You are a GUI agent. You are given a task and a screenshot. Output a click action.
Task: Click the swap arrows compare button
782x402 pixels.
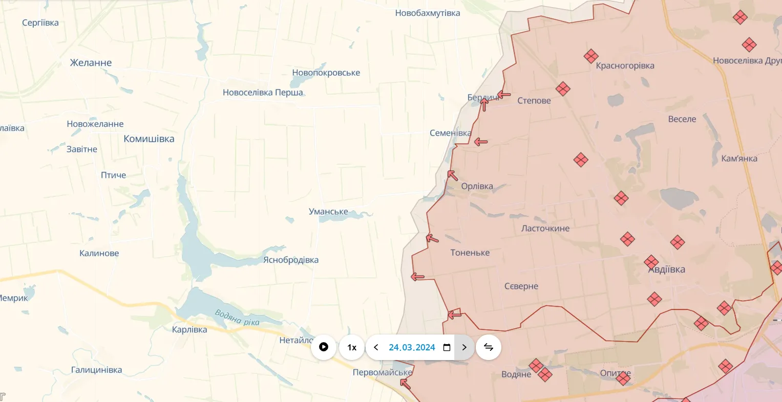pyautogui.click(x=488, y=347)
